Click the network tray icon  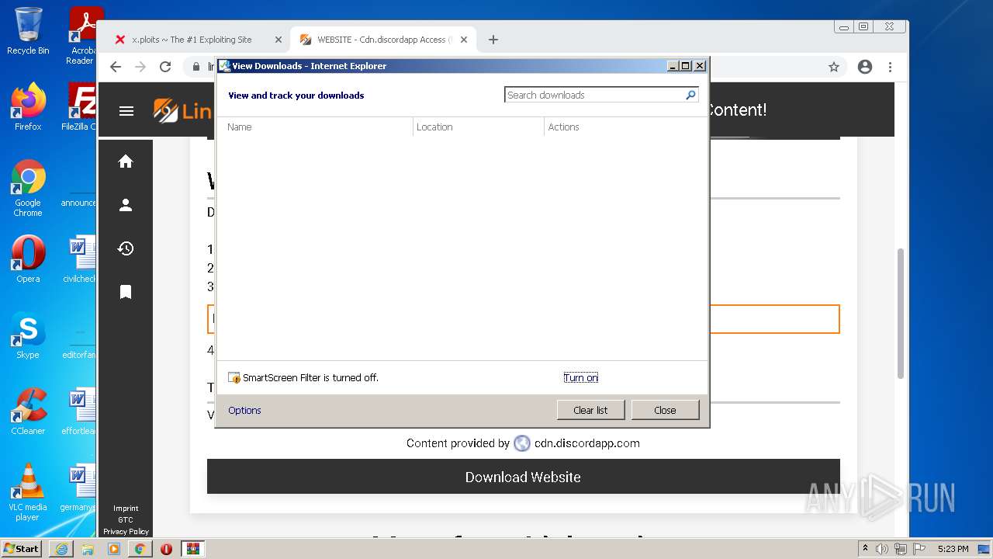tap(900, 549)
